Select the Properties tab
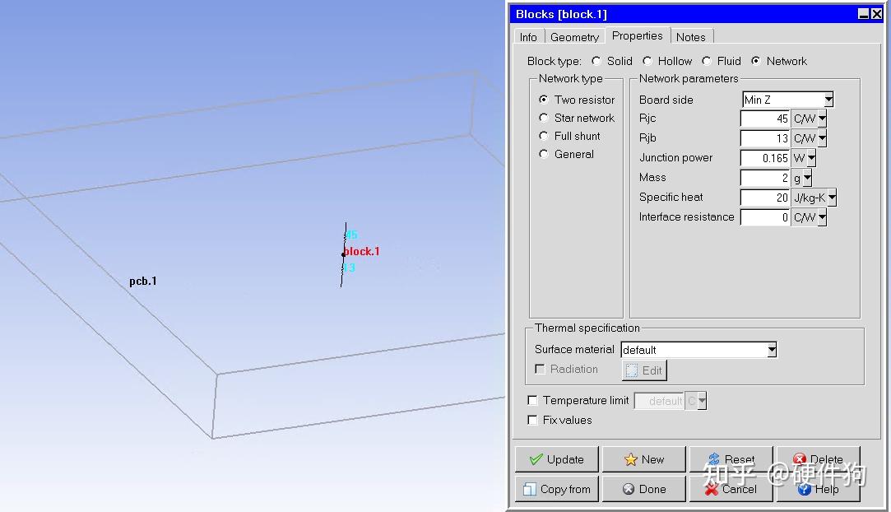The height and width of the screenshot is (512, 891). point(637,35)
